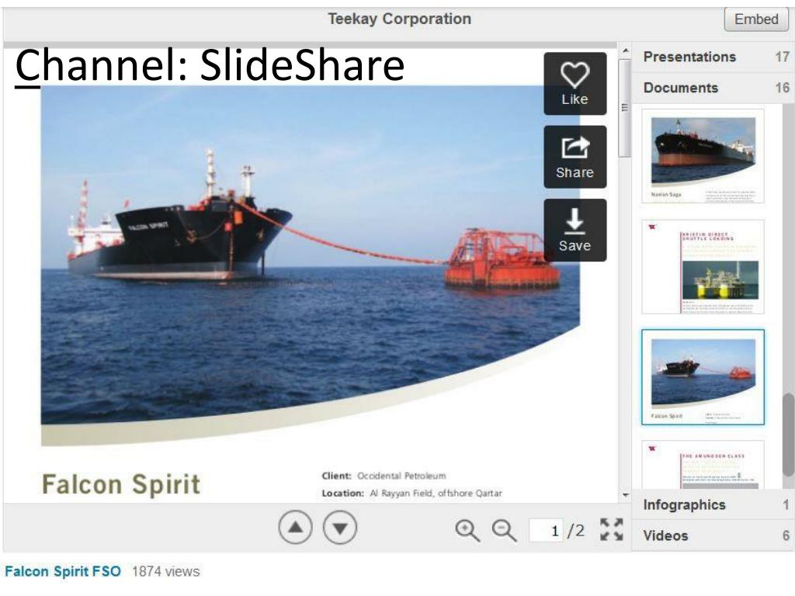Open the Presentations section
795x596 pixels.
713,57
